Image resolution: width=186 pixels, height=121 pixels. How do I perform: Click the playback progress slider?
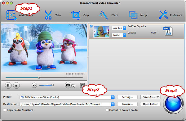44,78
